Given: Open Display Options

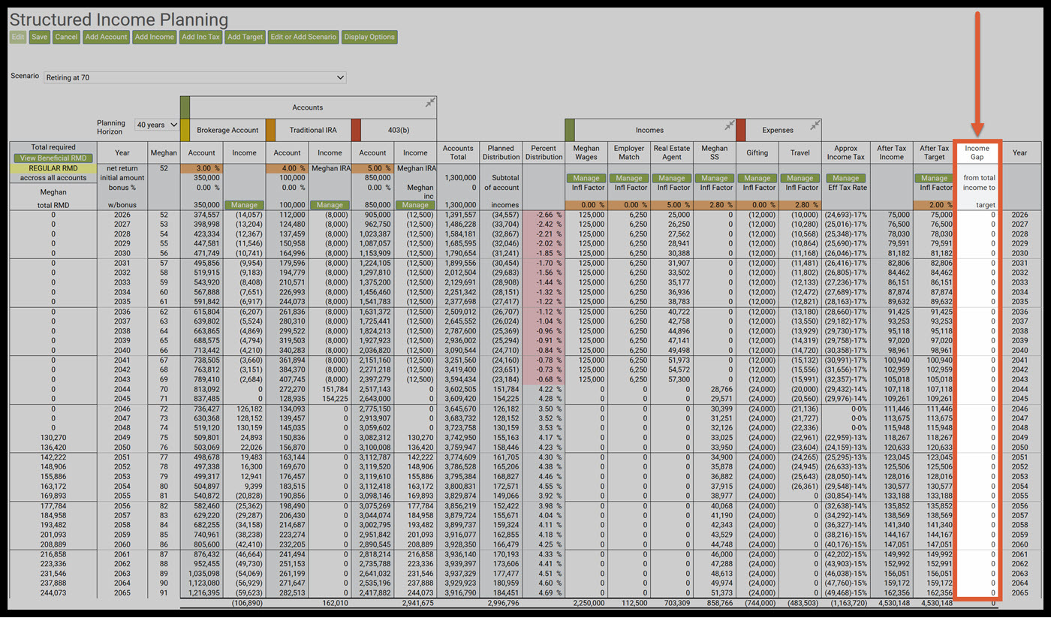Looking at the screenshot, I should 369,37.
